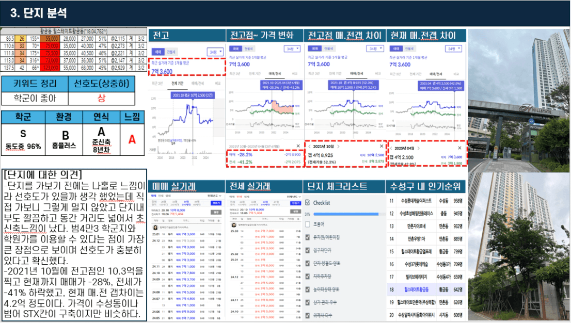Image resolution: width=571 pixels, height=323 pixels.
Task: Click the Checklist header check icon
Action: point(308,202)
